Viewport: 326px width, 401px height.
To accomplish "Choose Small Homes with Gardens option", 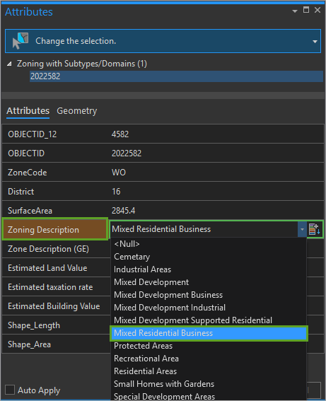I will (x=209, y=384).
